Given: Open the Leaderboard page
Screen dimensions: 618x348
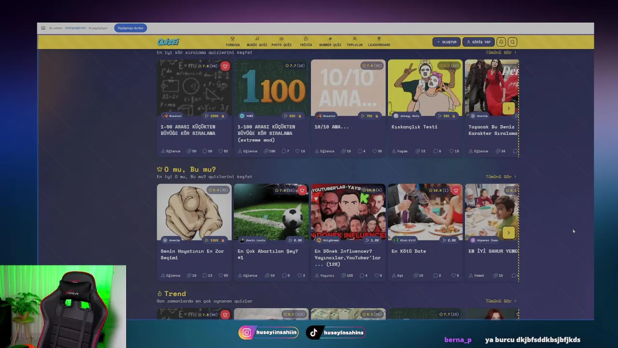Looking at the screenshot, I should pyautogui.click(x=379, y=42).
